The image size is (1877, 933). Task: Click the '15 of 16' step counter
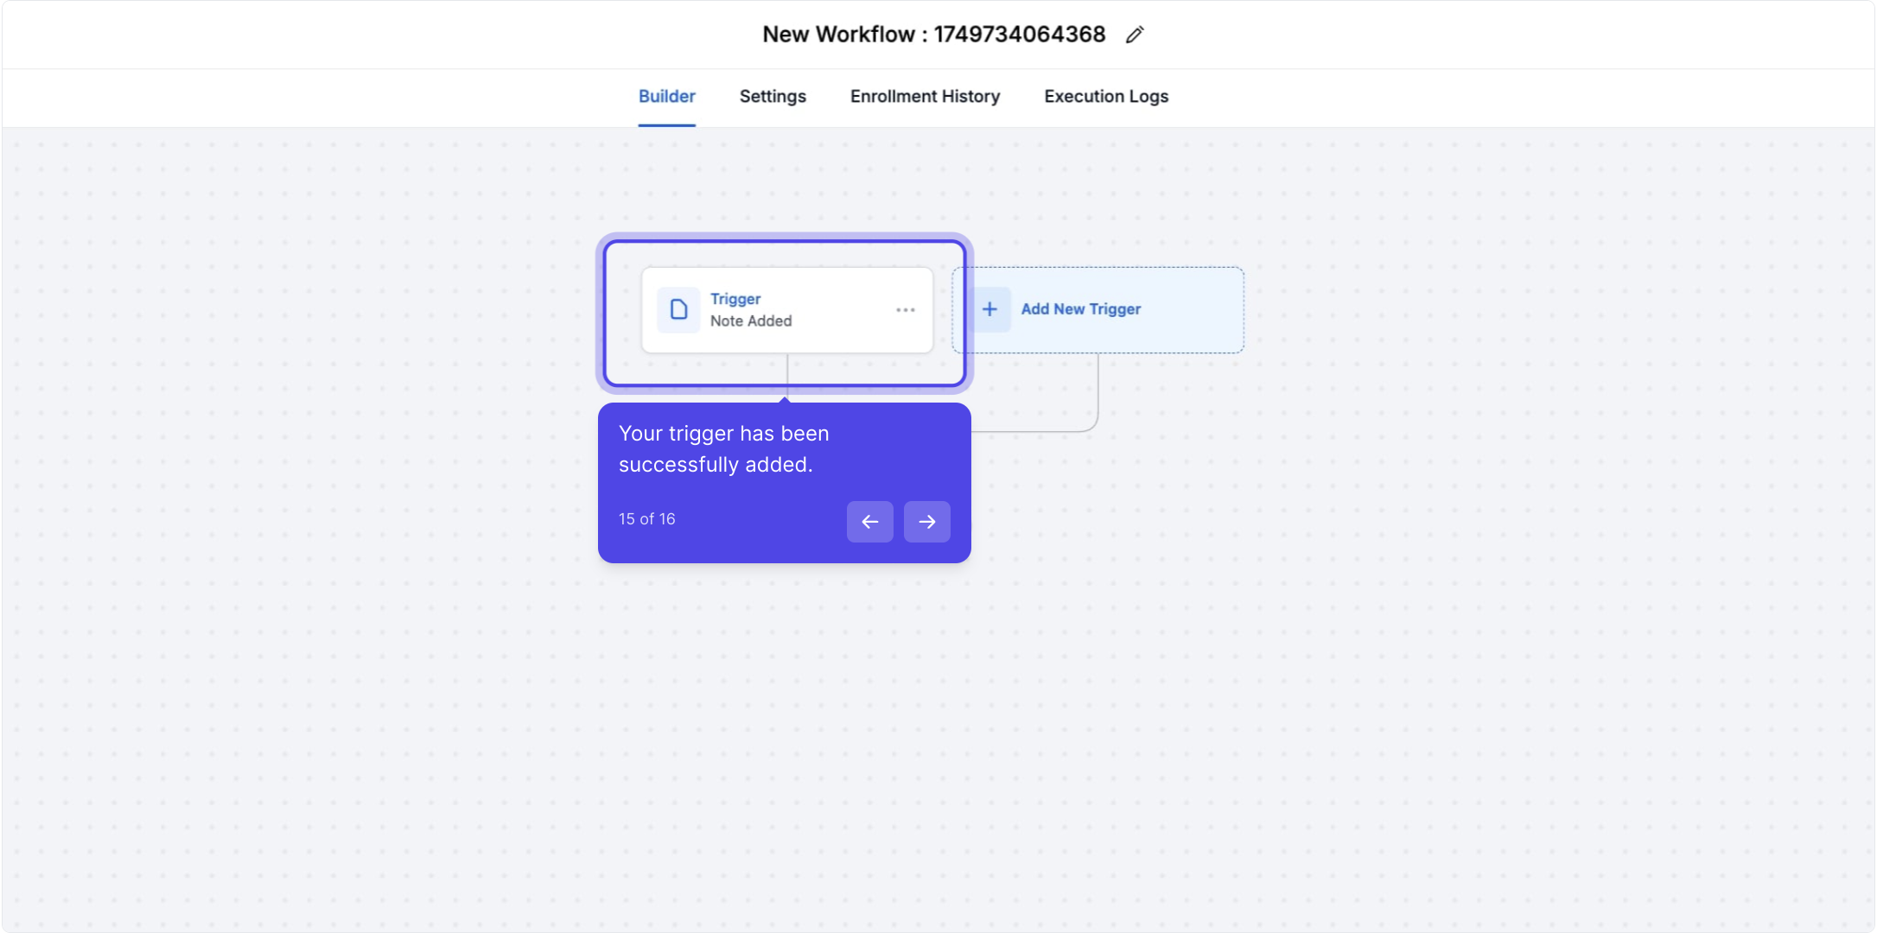coord(647,519)
